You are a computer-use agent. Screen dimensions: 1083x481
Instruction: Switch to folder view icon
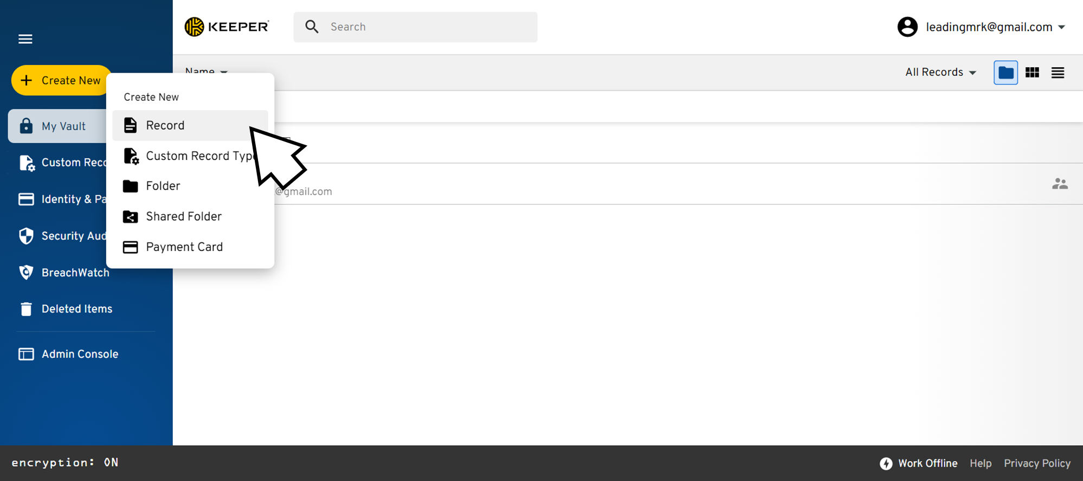click(x=1005, y=73)
